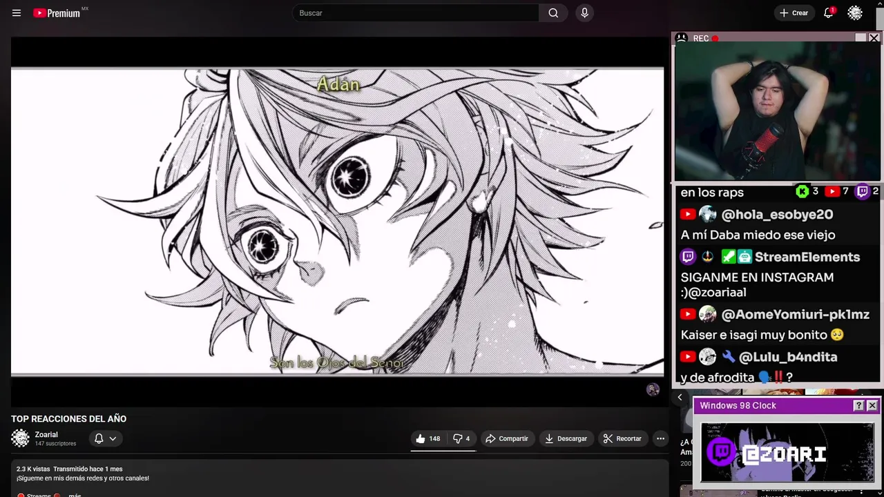Open the notifications bell in header
The width and height of the screenshot is (884, 497).
coord(828,13)
